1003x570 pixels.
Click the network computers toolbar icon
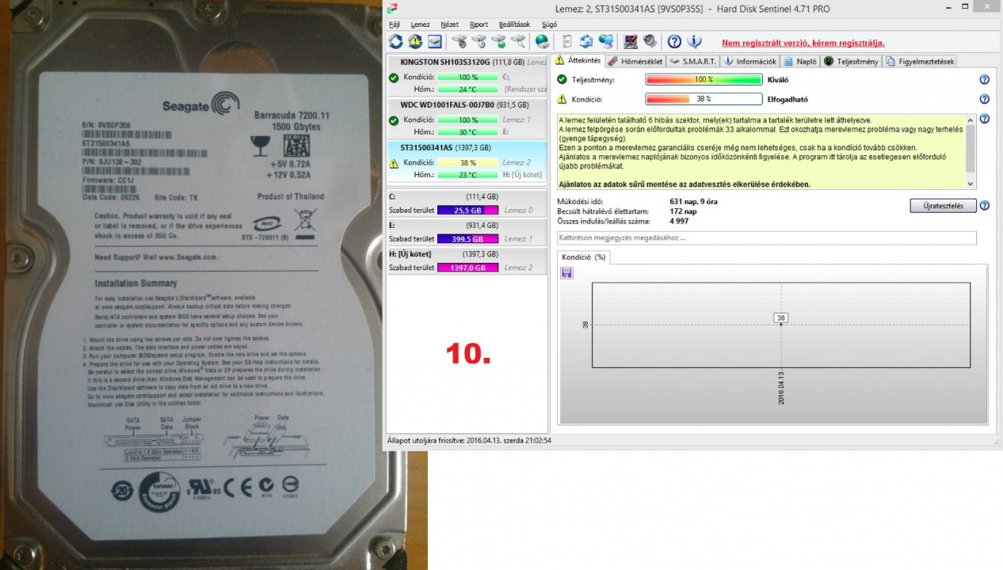point(606,41)
